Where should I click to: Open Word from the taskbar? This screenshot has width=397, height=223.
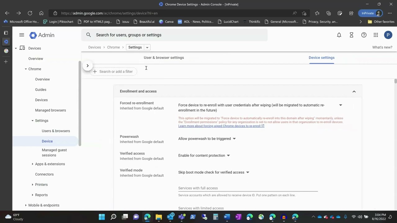[227, 217]
